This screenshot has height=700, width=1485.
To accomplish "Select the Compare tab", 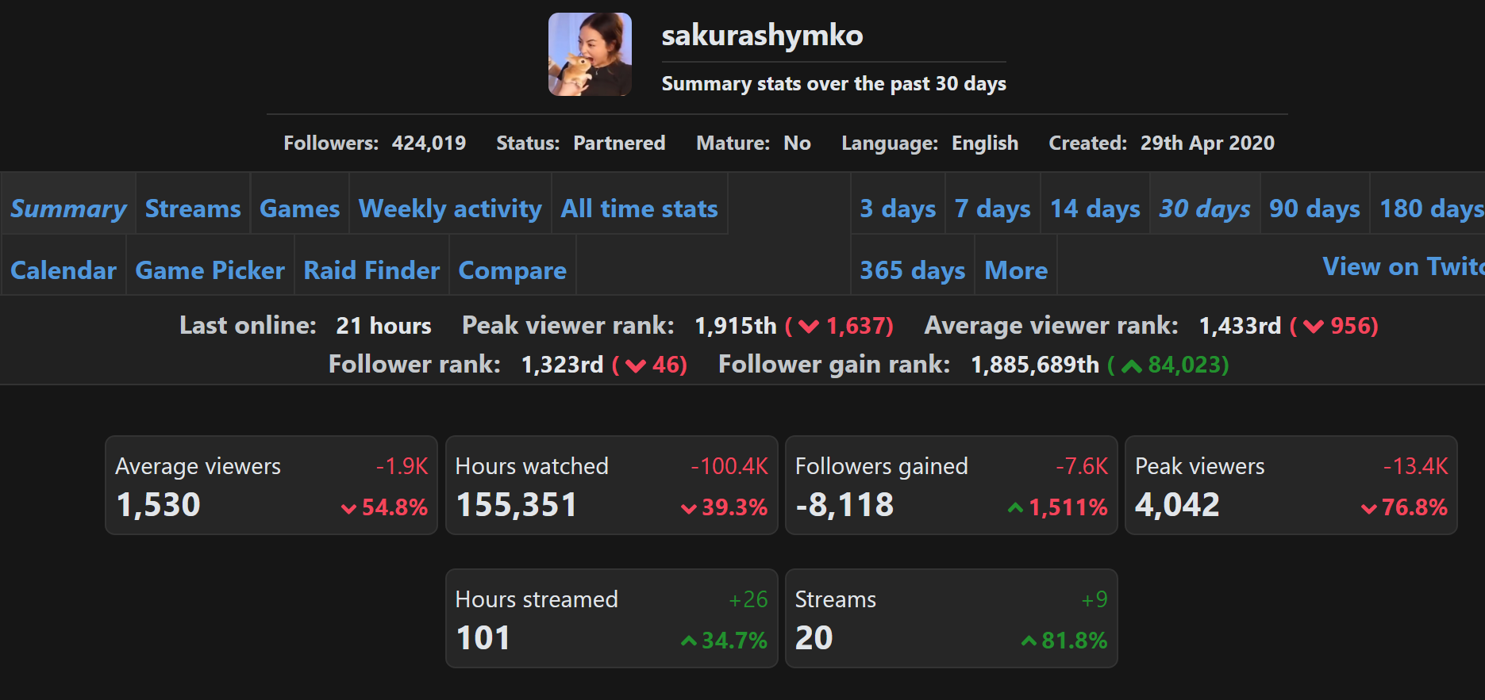I will pyautogui.click(x=513, y=270).
